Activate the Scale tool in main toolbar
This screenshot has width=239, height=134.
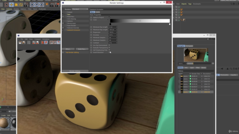[16, 5]
